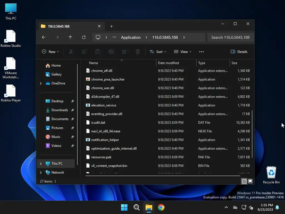
Task: Select the Recycle Bin desktop icon
Action: tap(271, 175)
